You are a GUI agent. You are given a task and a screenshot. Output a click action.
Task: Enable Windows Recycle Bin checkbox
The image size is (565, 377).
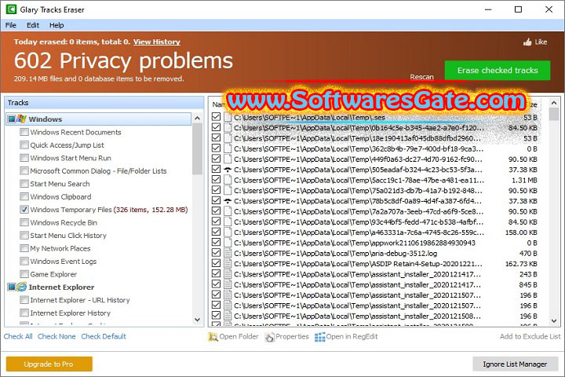[24, 222]
